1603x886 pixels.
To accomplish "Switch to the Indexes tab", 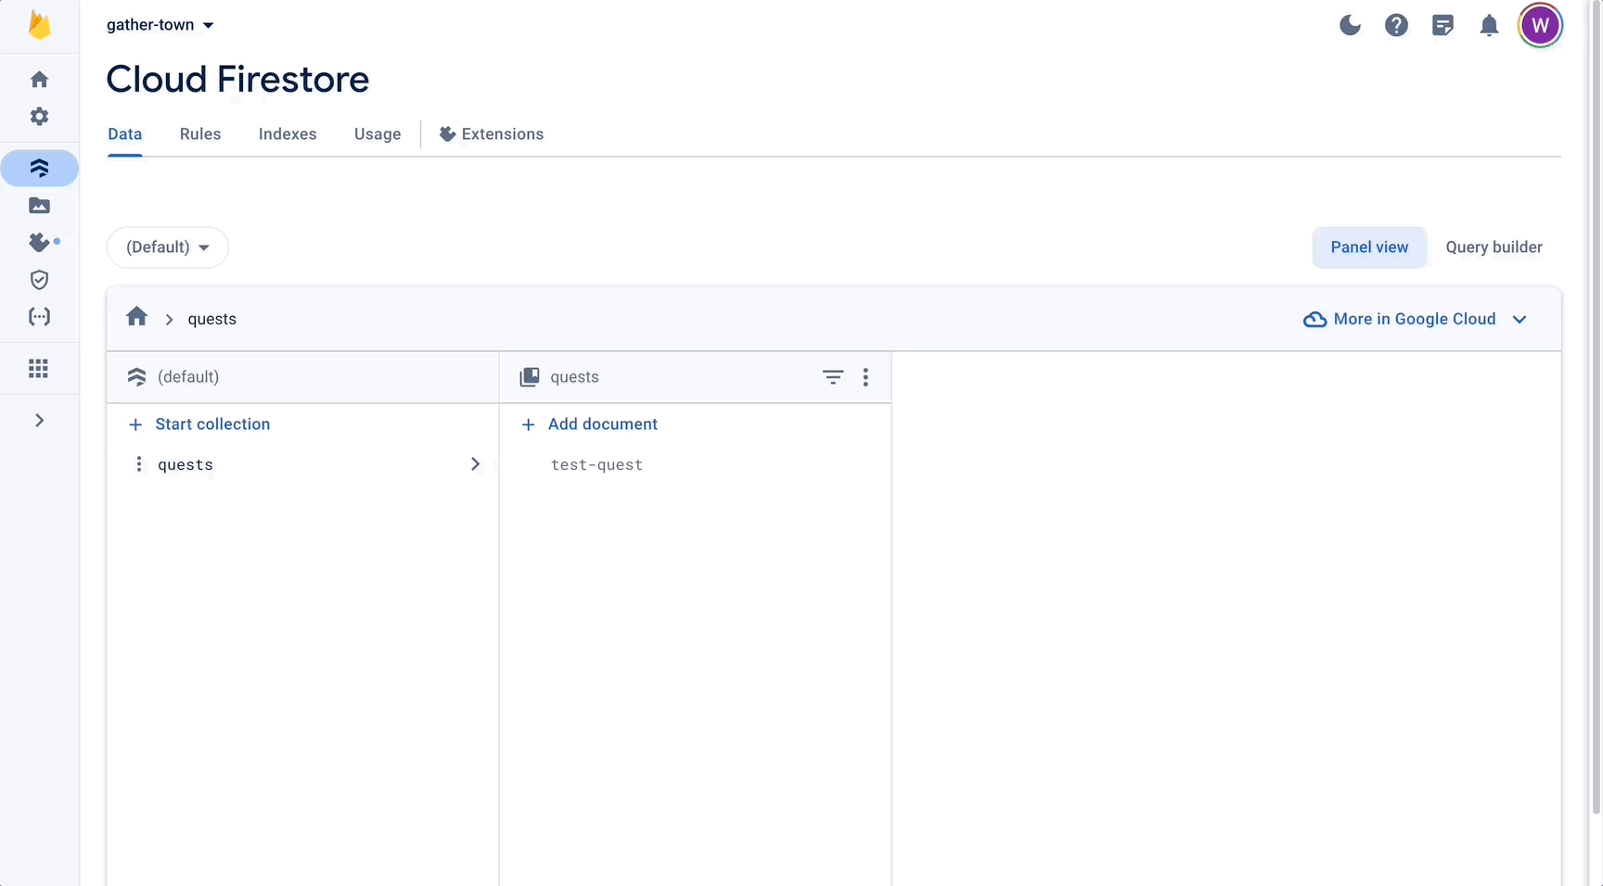I will [288, 134].
